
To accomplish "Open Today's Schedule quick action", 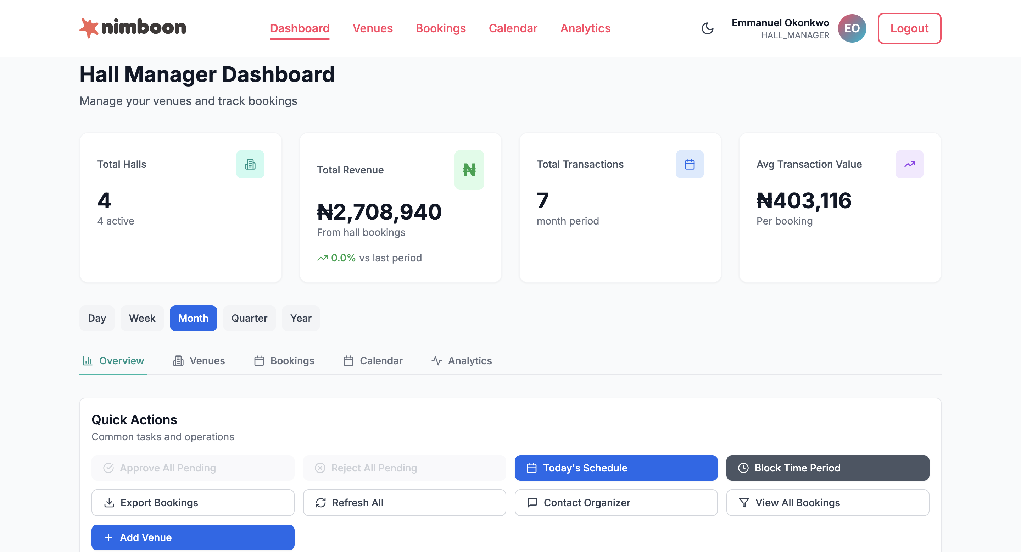I will point(616,468).
